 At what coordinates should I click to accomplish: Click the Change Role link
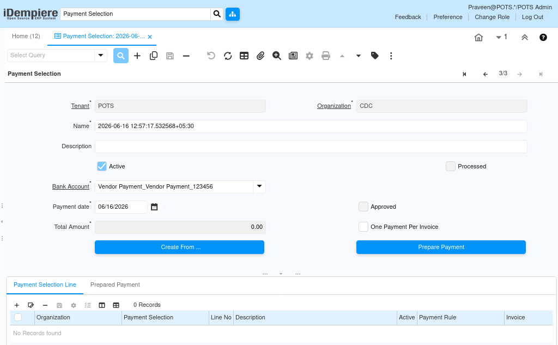tap(492, 17)
